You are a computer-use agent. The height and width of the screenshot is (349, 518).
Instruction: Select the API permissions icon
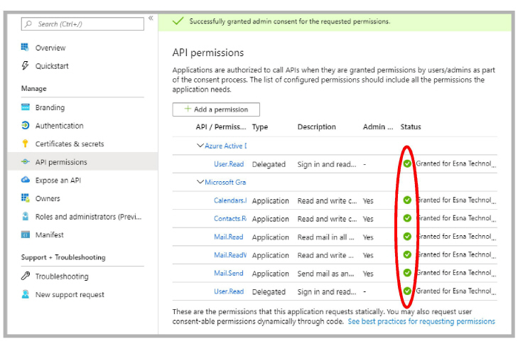26,161
